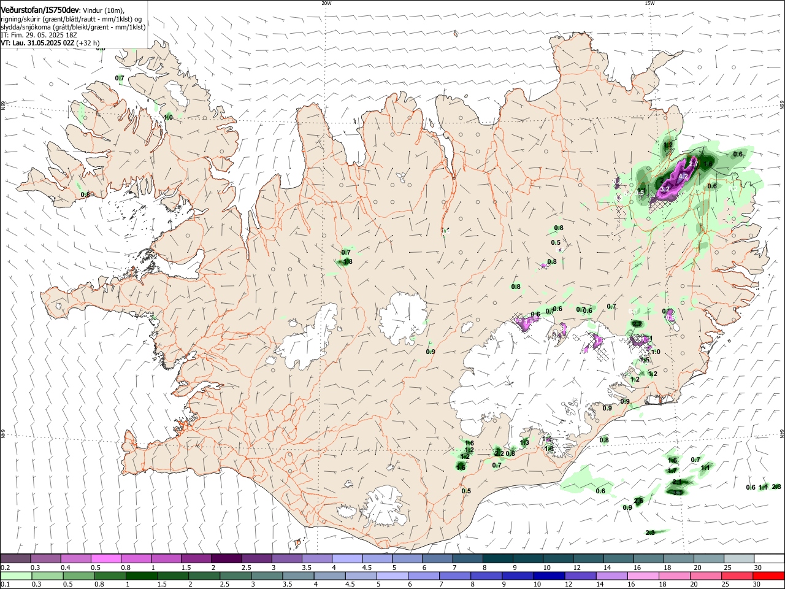Select the bright red swatch after 30 on lower scale

[x=768, y=576]
